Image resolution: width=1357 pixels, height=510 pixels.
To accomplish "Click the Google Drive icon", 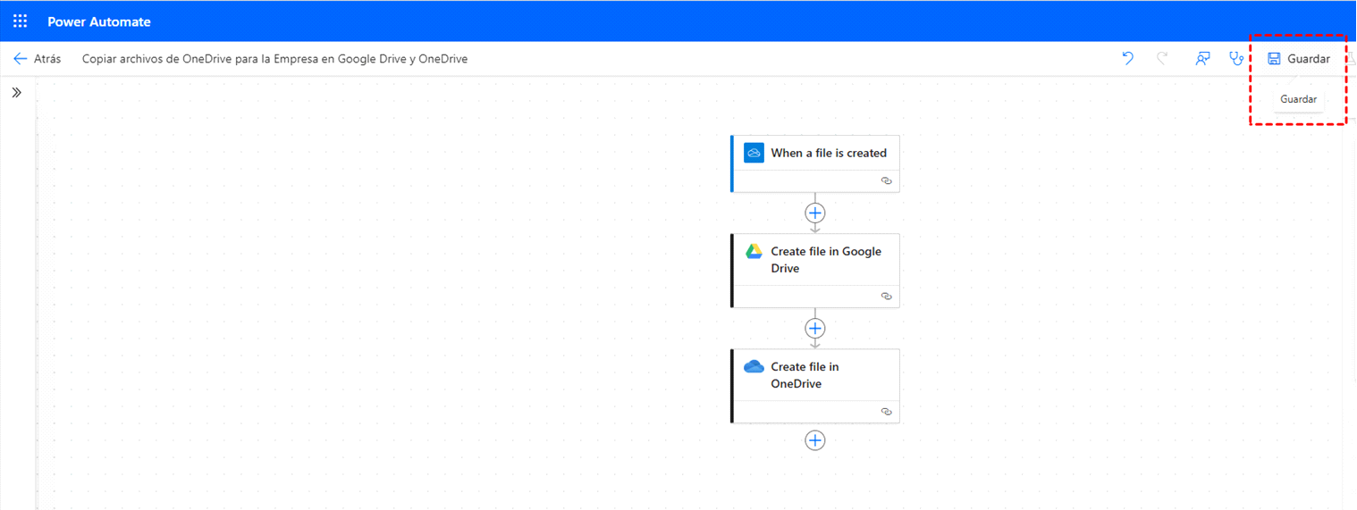I will [754, 251].
